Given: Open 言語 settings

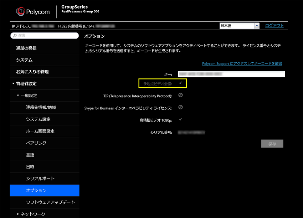Looking at the screenshot, I should tap(45, 155).
